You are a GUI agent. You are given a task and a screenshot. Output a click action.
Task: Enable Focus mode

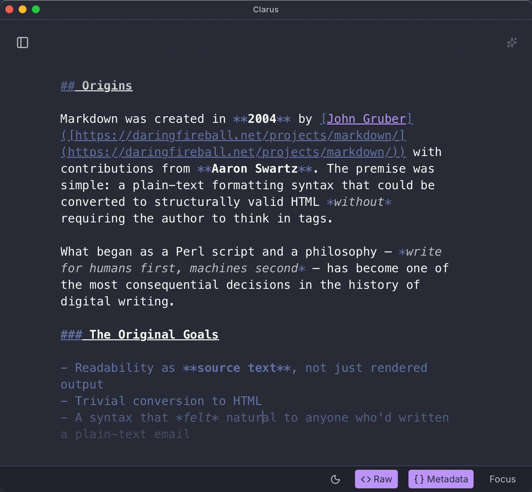502,479
